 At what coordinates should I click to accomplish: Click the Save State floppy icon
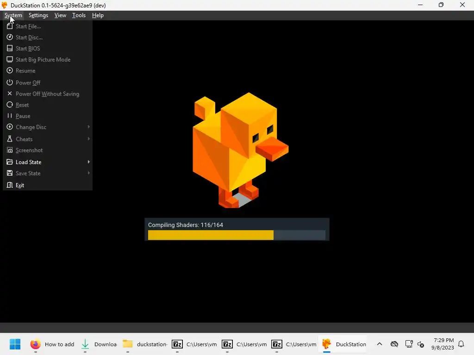tap(10, 173)
